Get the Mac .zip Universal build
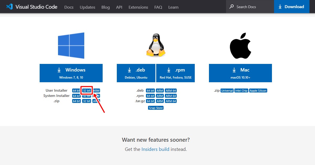 tap(227, 91)
